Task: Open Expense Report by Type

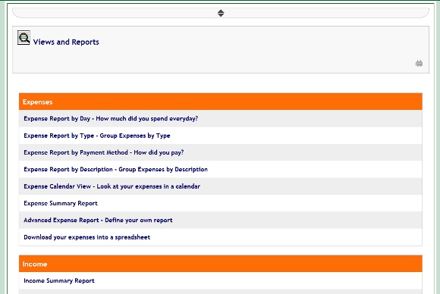Action: coord(97,136)
